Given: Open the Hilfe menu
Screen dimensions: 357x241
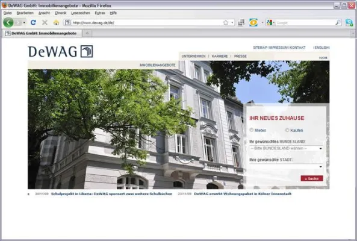Looking at the screenshot, I should pos(113,13).
